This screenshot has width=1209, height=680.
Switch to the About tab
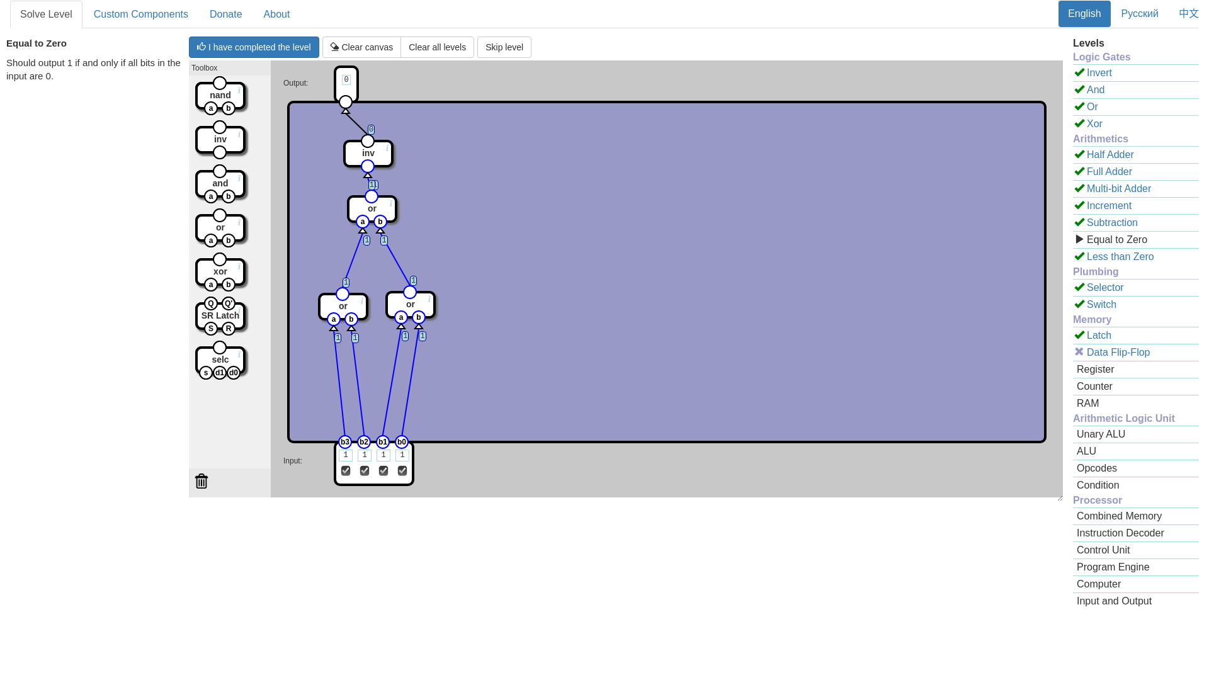point(276,14)
